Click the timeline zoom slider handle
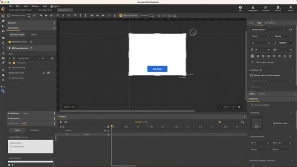 click(x=220, y=122)
